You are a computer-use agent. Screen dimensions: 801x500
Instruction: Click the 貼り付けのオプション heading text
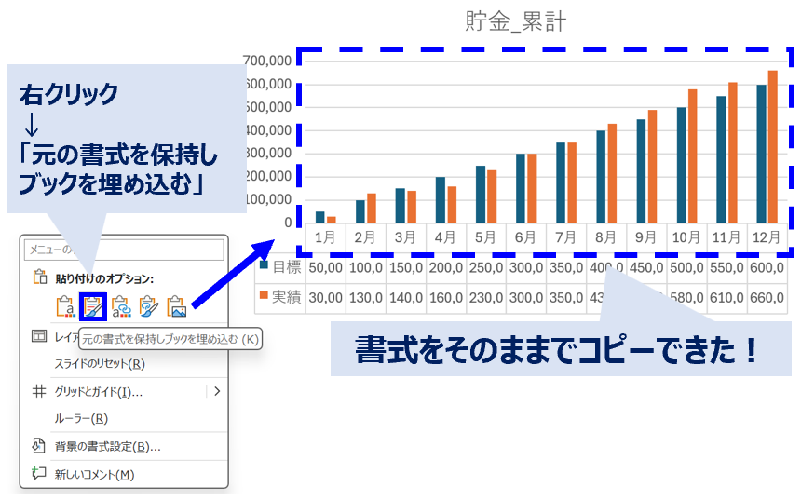[104, 278]
